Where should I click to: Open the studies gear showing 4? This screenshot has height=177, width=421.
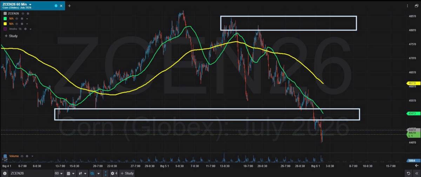pyautogui.click(x=114, y=173)
